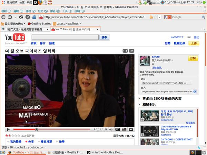Click the RSS feed icon in the address bar

[151, 17]
